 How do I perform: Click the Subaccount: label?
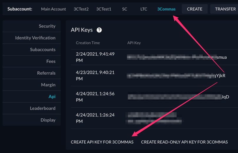(20, 9)
